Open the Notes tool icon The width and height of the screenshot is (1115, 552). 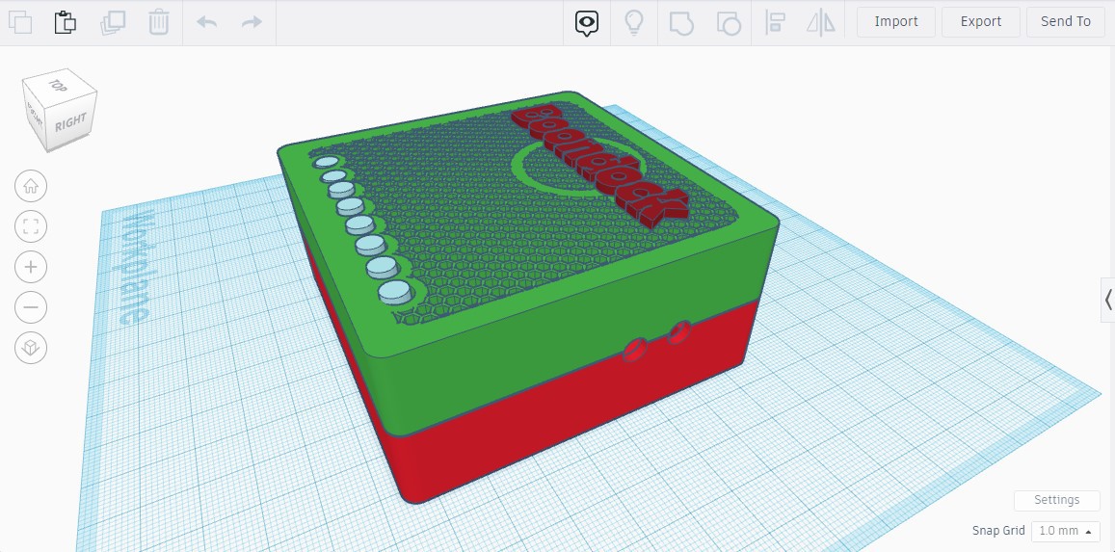click(587, 23)
